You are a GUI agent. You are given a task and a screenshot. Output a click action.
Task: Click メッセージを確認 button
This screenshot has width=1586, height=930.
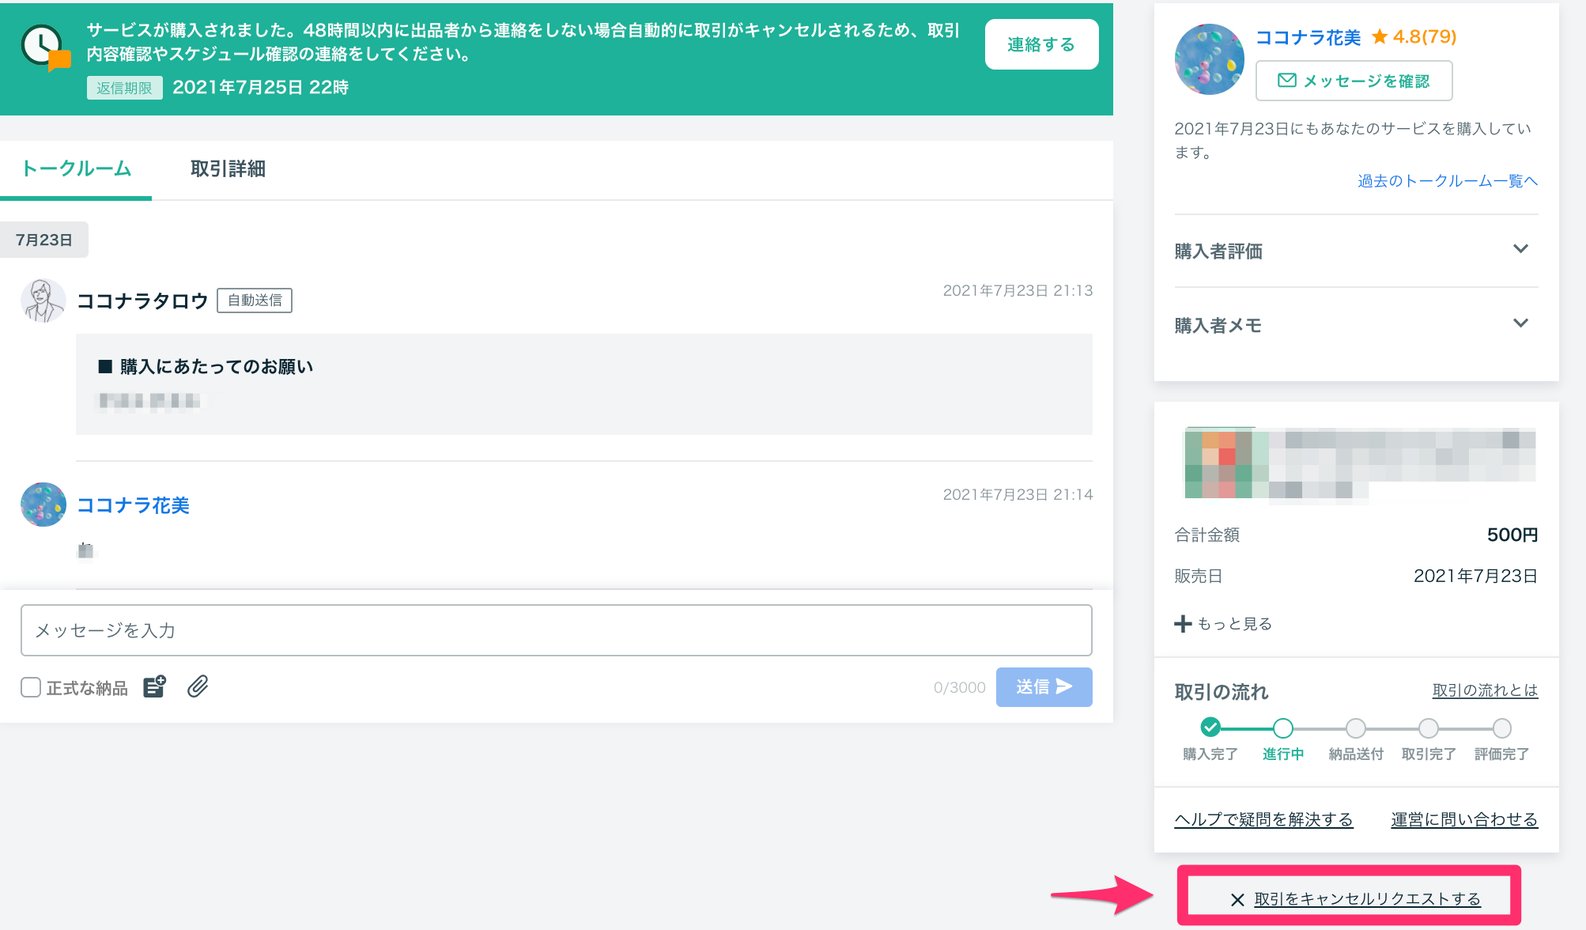point(1354,81)
